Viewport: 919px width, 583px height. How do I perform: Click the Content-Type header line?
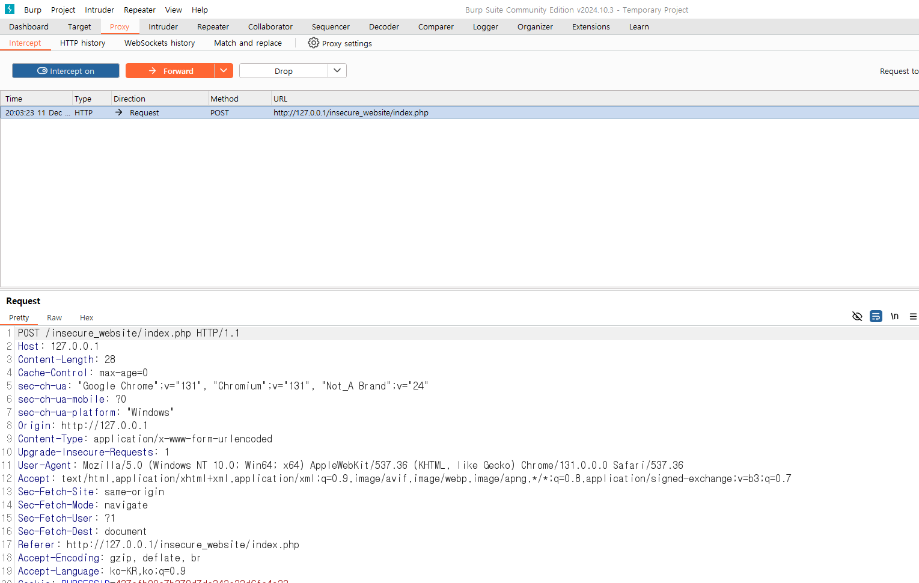click(145, 439)
